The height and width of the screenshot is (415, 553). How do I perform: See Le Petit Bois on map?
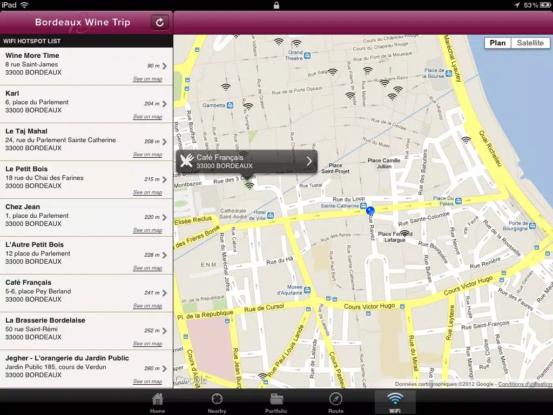coord(147,192)
